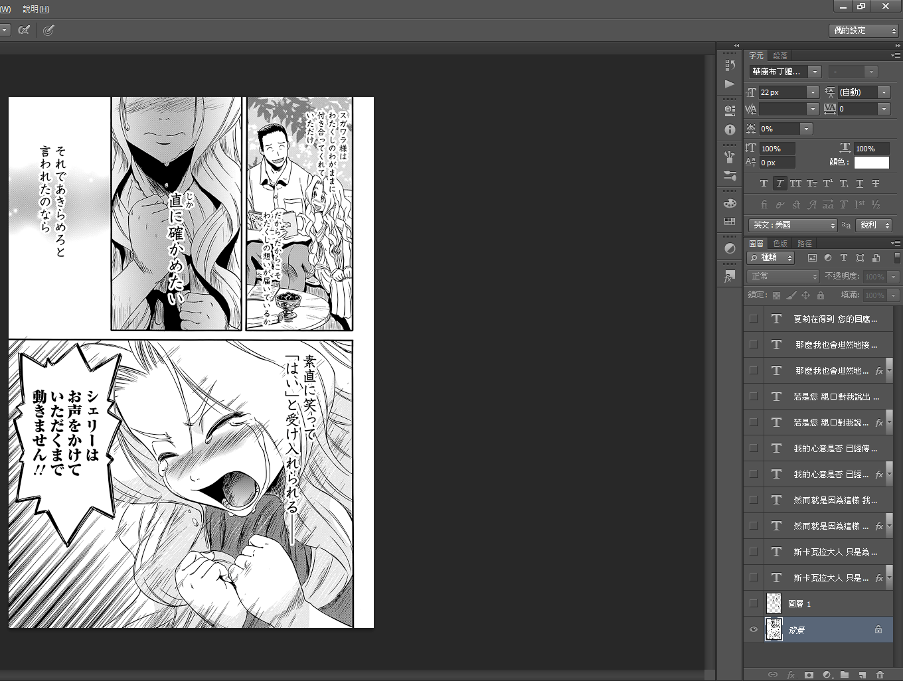Toggle Faux Bold in Character panel

pyautogui.click(x=764, y=183)
